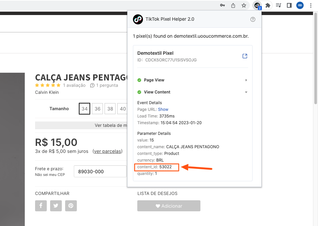The height and width of the screenshot is (226, 318).
Task: Click the currency BRL value
Action: point(160,160)
